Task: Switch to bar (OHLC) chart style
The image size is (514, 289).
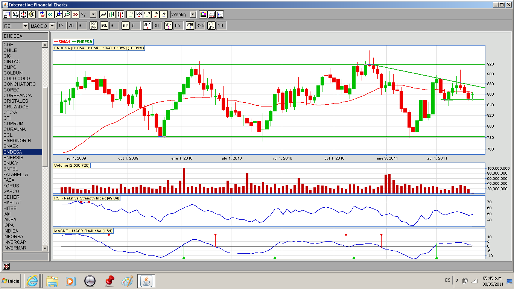Action: pyautogui.click(x=112, y=14)
